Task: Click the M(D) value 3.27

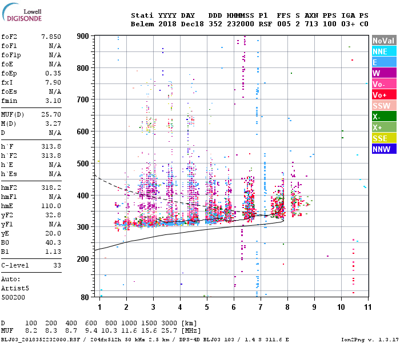Action: pos(53,123)
